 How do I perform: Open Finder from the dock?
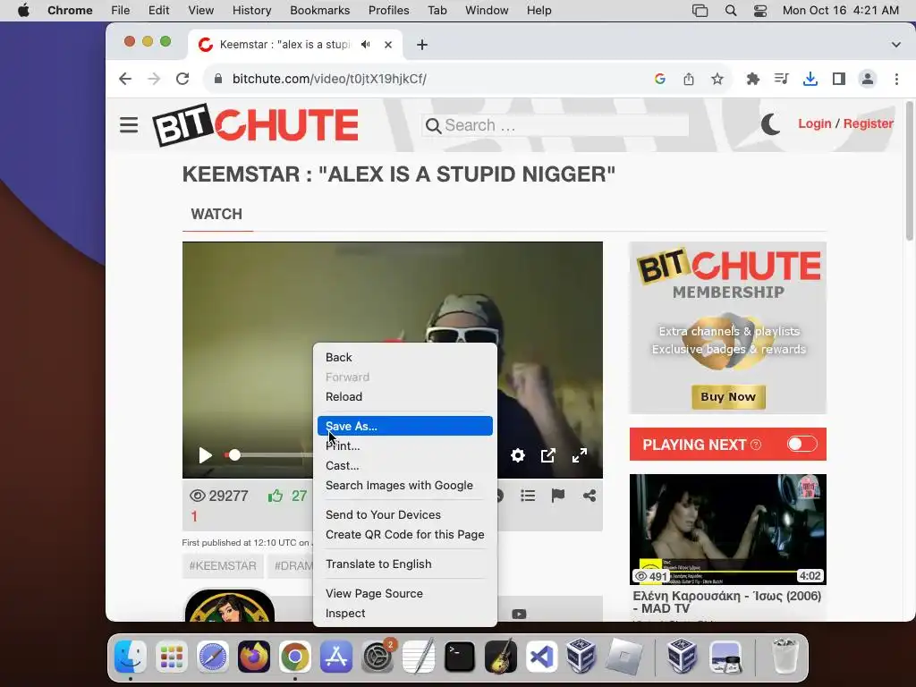(x=130, y=657)
